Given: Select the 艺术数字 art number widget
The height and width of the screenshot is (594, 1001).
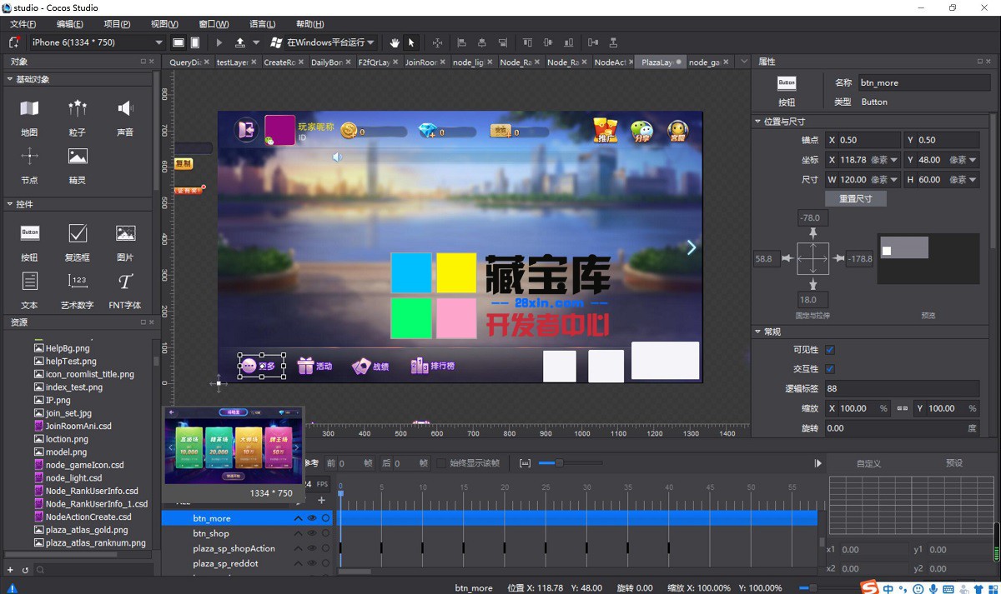Looking at the screenshot, I should 78,290.
